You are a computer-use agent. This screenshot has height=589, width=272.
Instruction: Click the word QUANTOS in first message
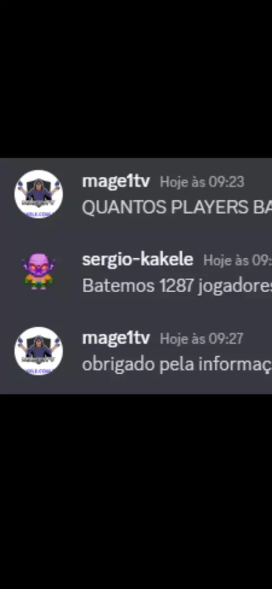(124, 207)
